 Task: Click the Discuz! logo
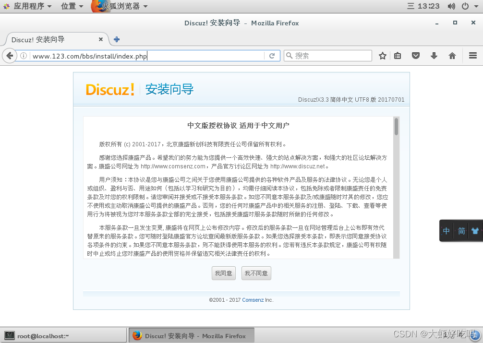point(110,90)
